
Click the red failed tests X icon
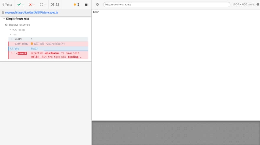point(30,4)
